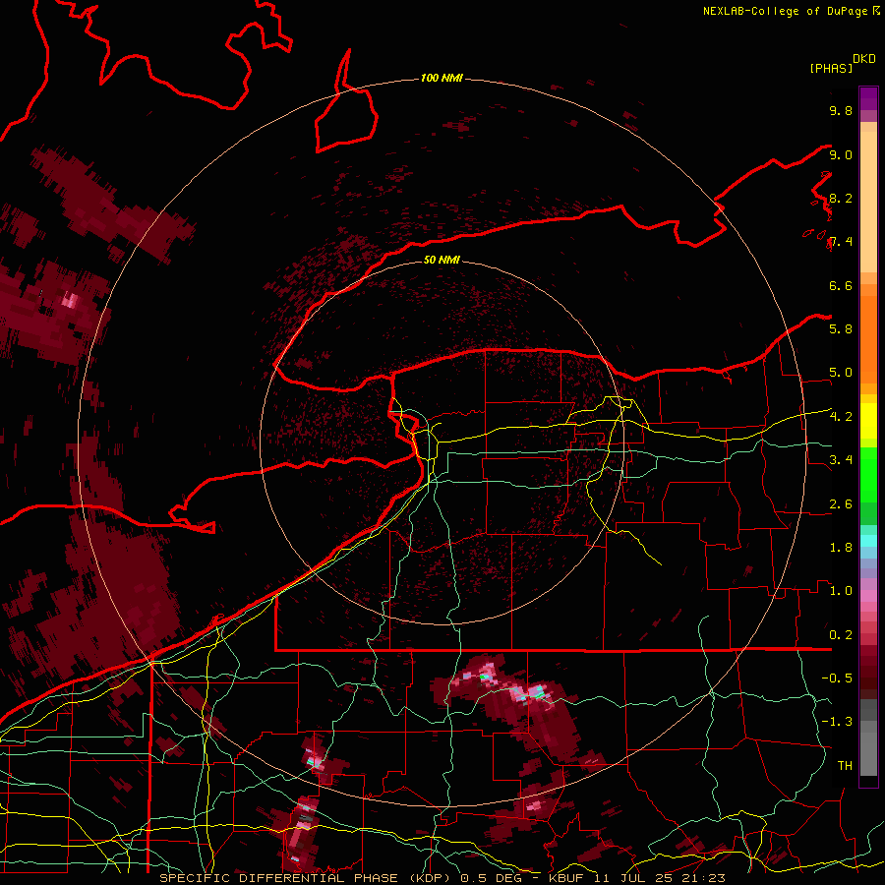Pick the bright green segment of color bar
The width and height of the screenshot is (885, 885).
pyautogui.click(x=868, y=474)
